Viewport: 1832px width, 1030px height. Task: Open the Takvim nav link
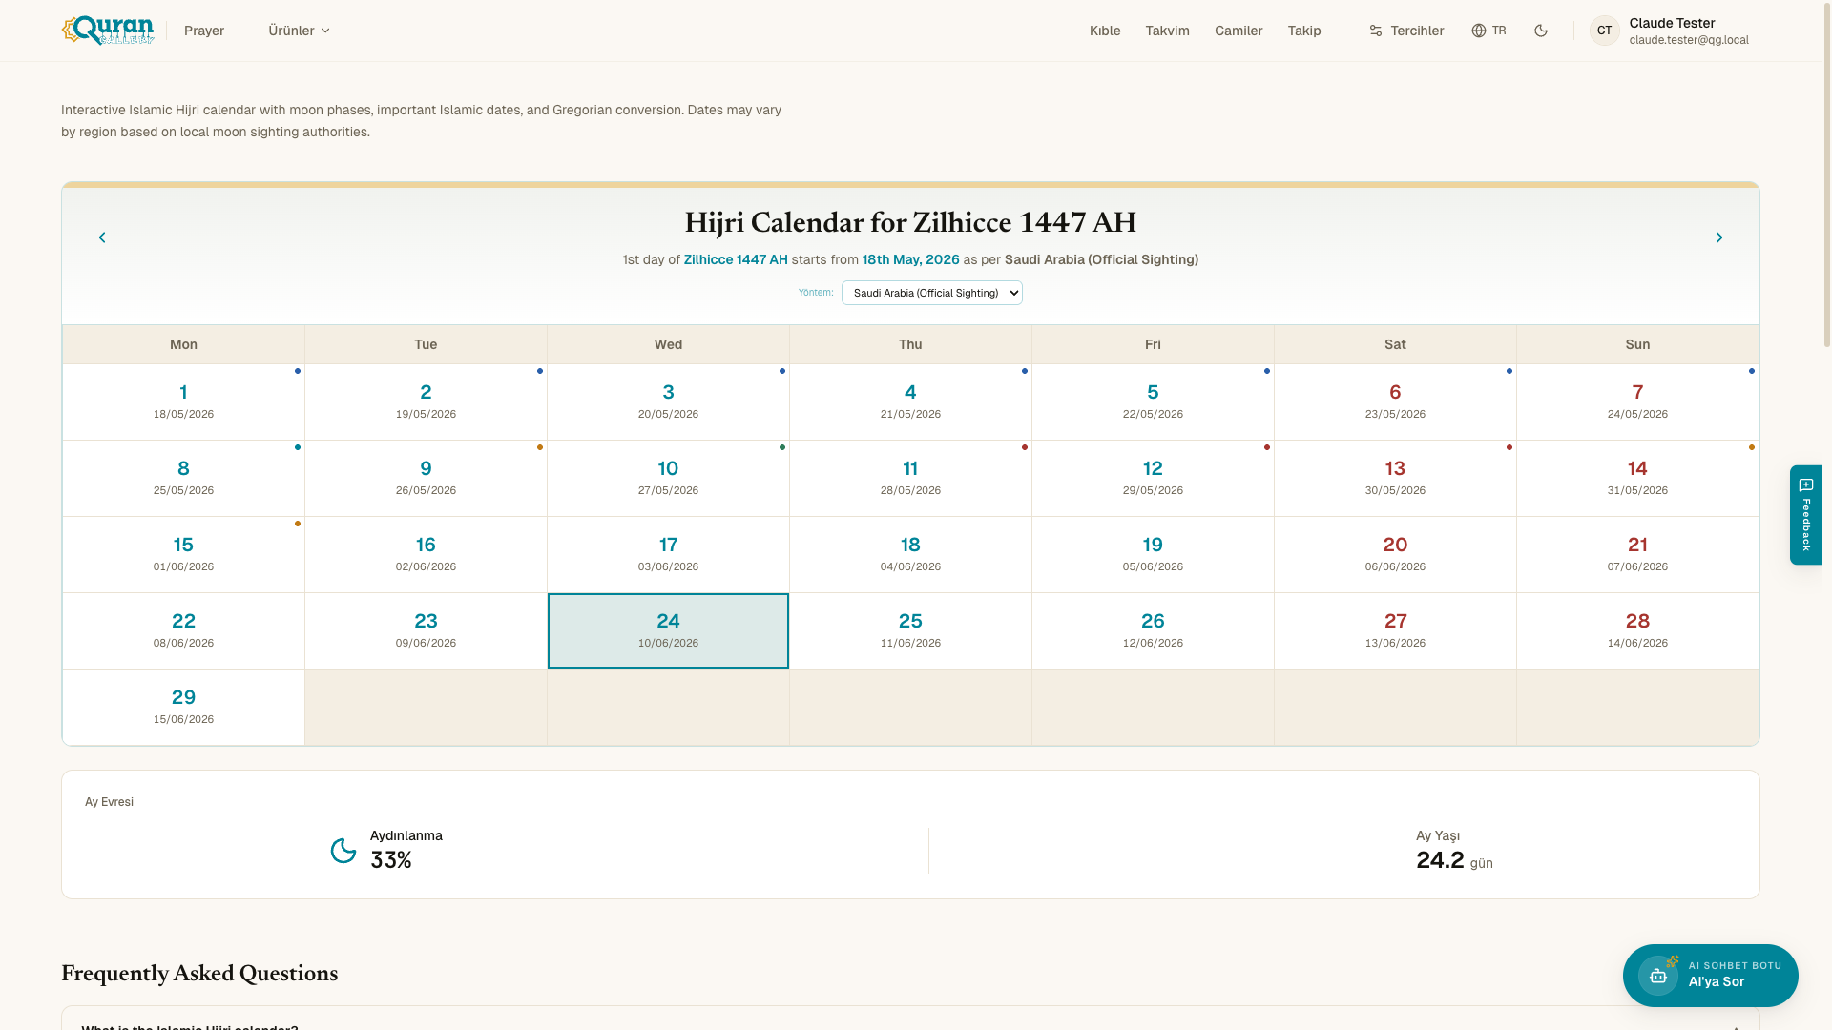(x=1167, y=31)
